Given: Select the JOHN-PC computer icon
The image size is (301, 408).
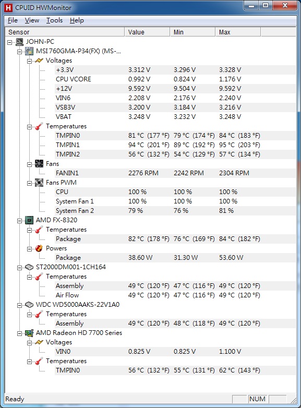Looking at the screenshot, I should 19,42.
